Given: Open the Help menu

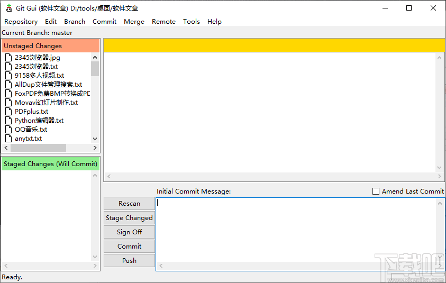Looking at the screenshot, I should 214,22.
